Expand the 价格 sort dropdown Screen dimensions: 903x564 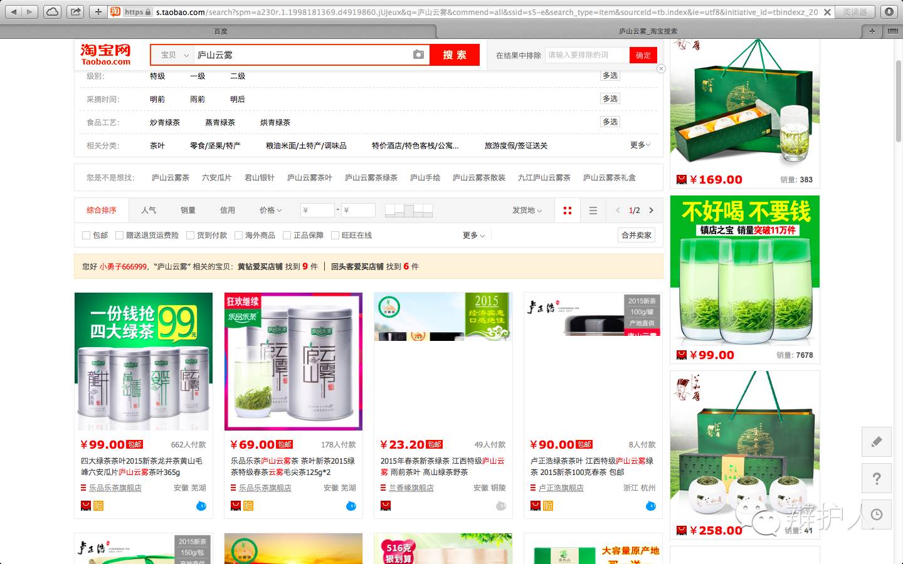click(271, 211)
